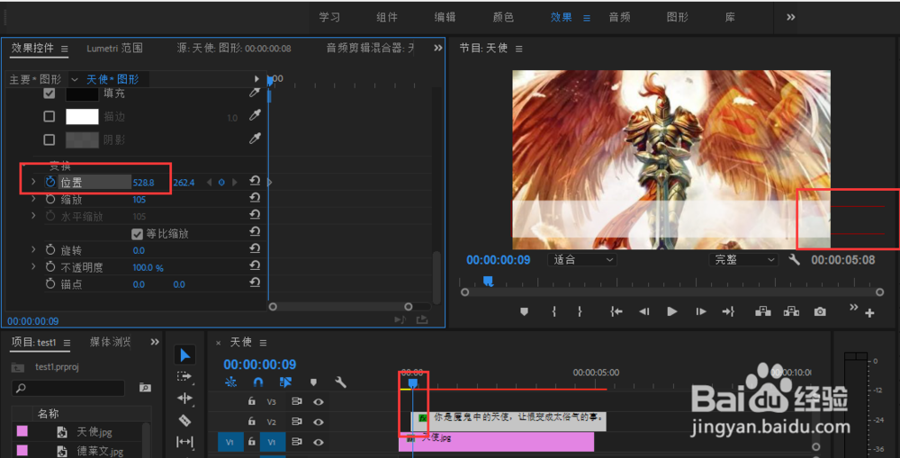900x458 pixels.
Task: Expand the 缩放 property
Action: coord(33,199)
